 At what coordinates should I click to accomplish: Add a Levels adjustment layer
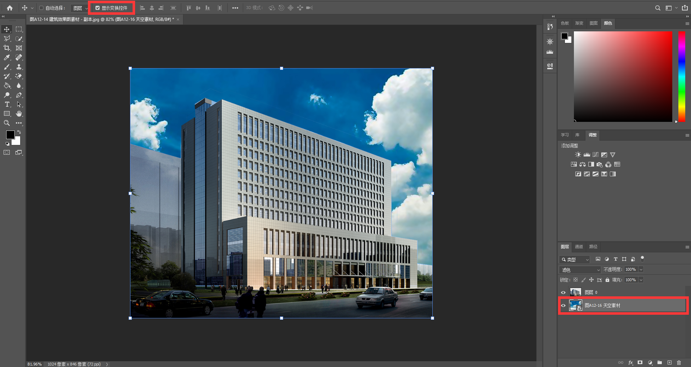tap(587, 155)
